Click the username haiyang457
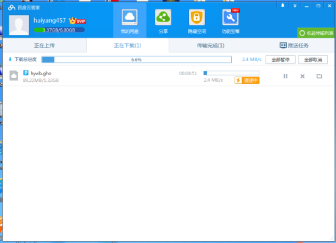 pyautogui.click(x=50, y=21)
